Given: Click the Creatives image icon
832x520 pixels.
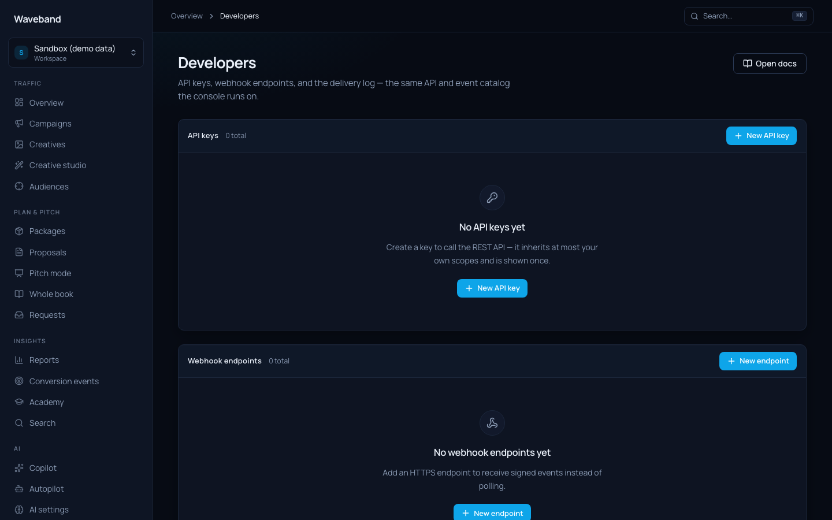Looking at the screenshot, I should (19, 144).
